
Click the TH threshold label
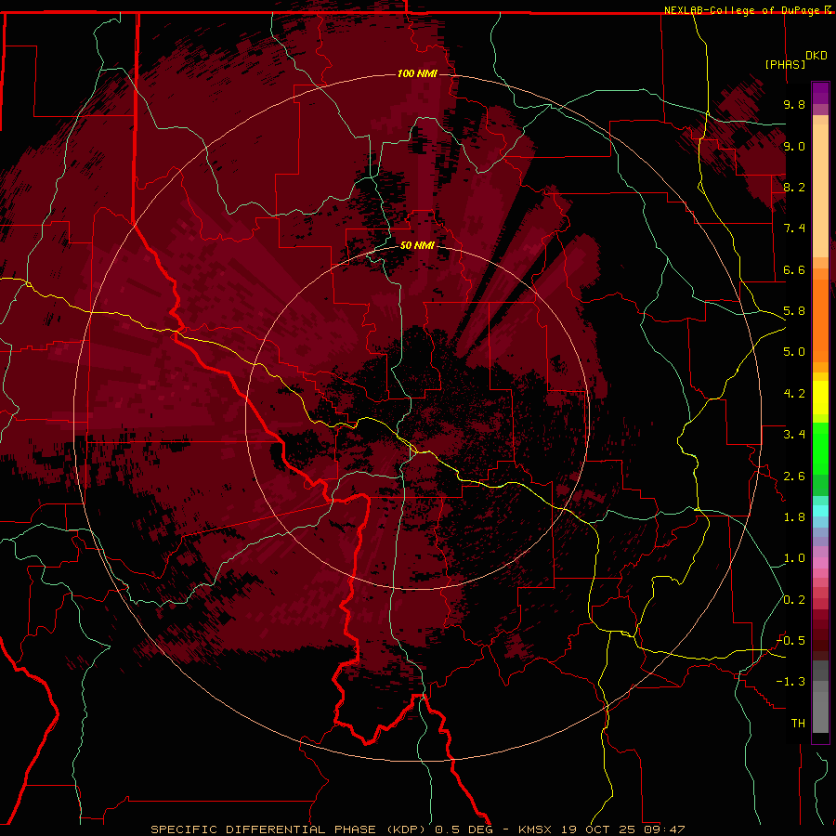coord(798,724)
